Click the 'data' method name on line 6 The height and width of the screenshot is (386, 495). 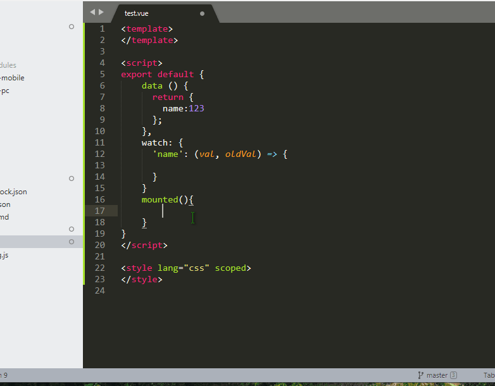coord(152,86)
